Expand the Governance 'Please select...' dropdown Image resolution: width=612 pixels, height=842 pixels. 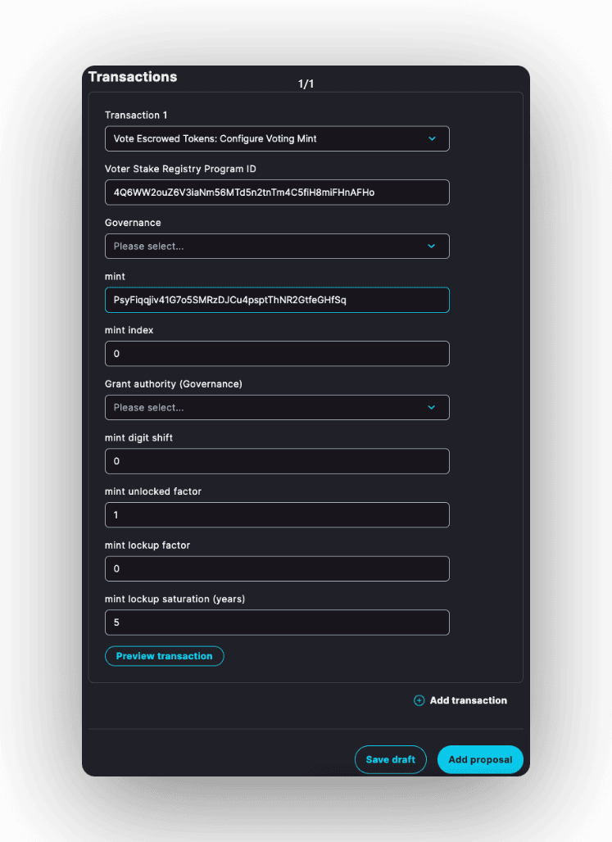(x=262, y=247)
